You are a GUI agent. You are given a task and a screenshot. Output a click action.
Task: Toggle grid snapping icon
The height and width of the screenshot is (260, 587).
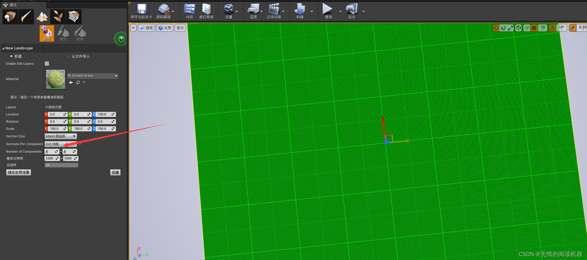pyautogui.click(x=534, y=28)
